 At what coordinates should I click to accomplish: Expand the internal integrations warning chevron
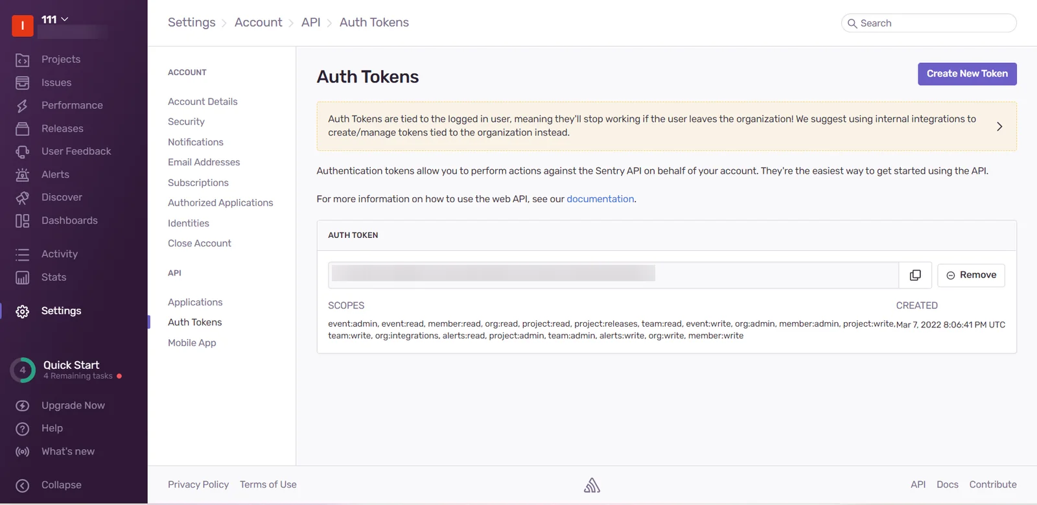[x=999, y=126]
